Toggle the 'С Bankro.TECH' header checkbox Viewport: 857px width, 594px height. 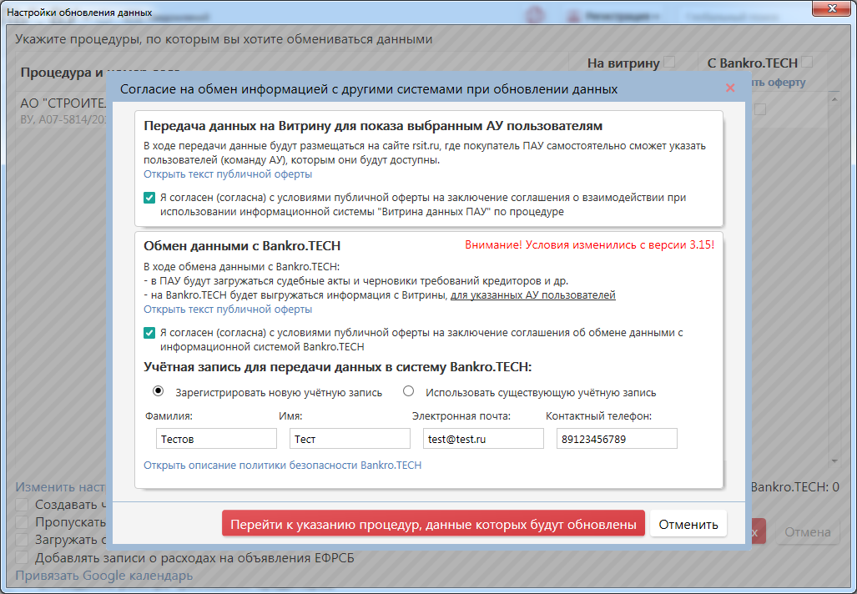(807, 62)
